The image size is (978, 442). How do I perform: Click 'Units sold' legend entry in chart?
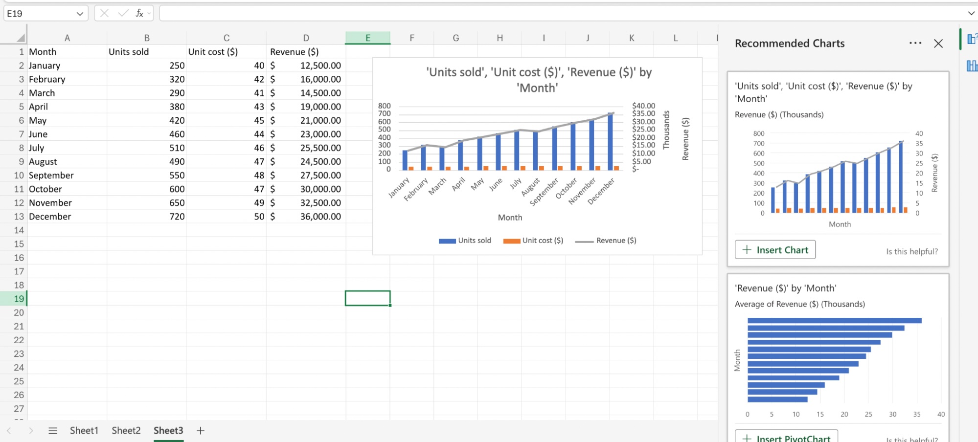(465, 241)
